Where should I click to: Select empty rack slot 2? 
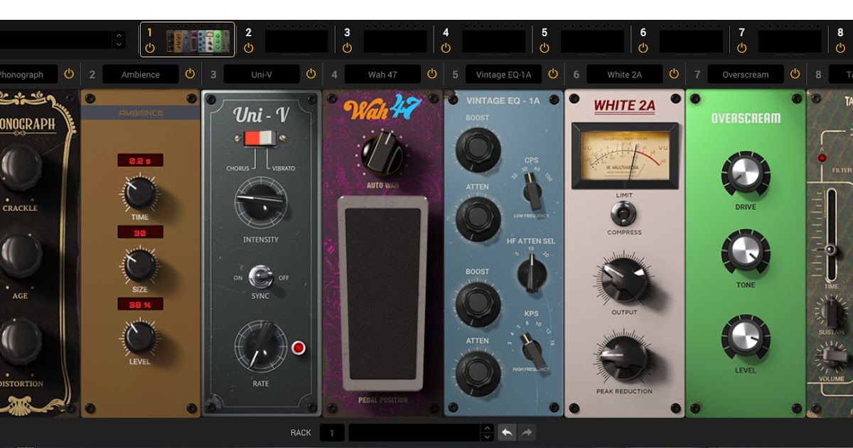point(297,41)
